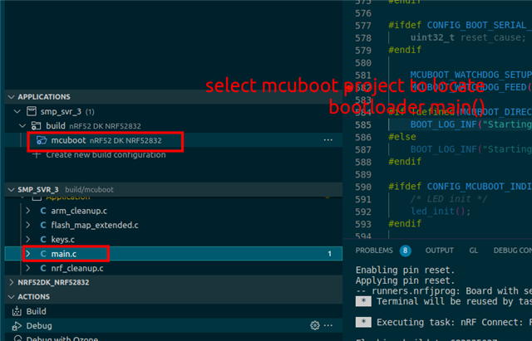
Task: Switch to the PROBLEMS tab
Action: [x=372, y=250]
